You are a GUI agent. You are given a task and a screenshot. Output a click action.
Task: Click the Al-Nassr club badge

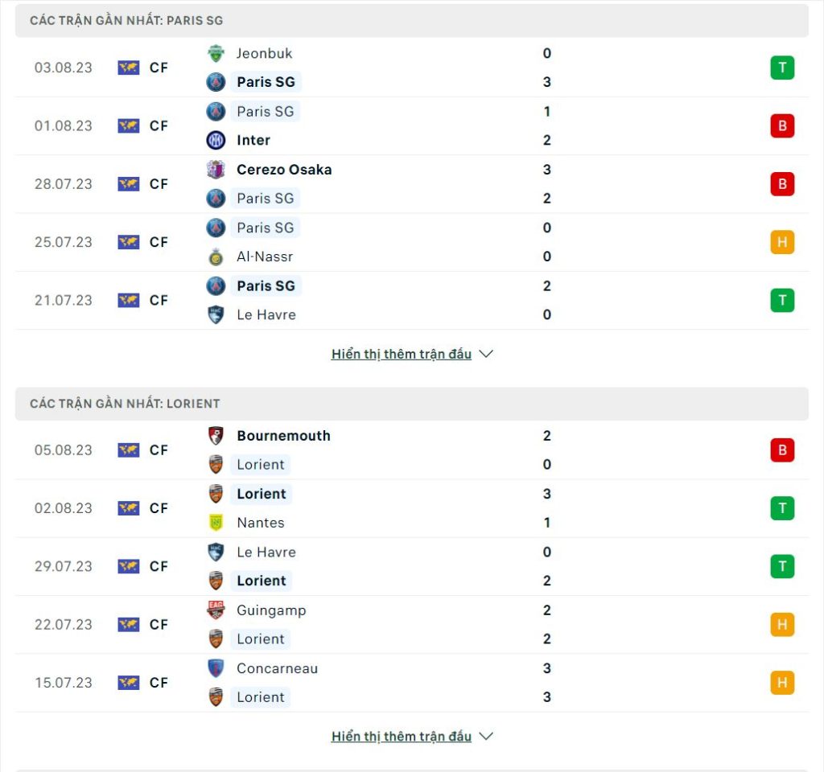coord(216,257)
